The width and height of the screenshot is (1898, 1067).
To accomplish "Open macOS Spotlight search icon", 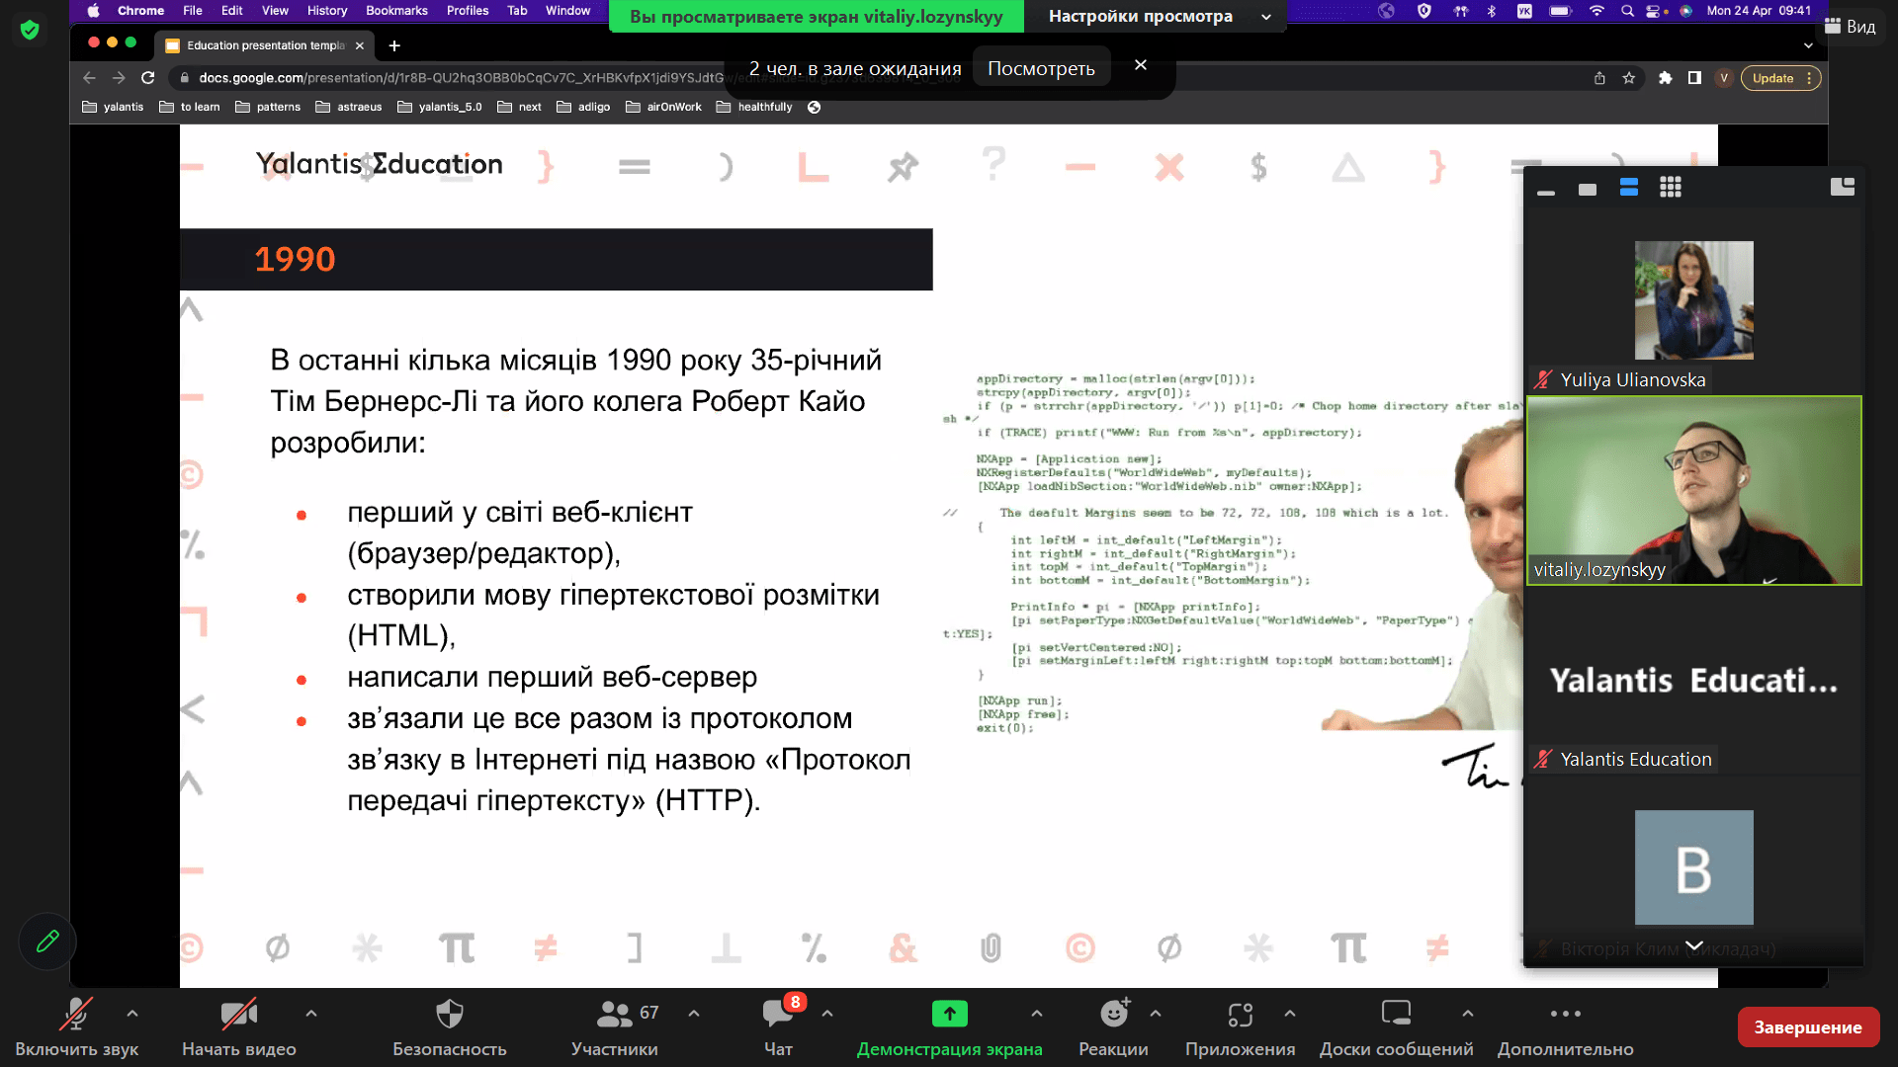I will coord(1627,11).
